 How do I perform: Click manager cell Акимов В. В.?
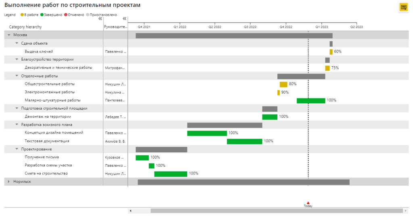tap(115, 141)
